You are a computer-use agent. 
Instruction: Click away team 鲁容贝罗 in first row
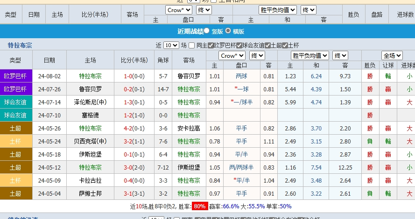[x=189, y=76]
